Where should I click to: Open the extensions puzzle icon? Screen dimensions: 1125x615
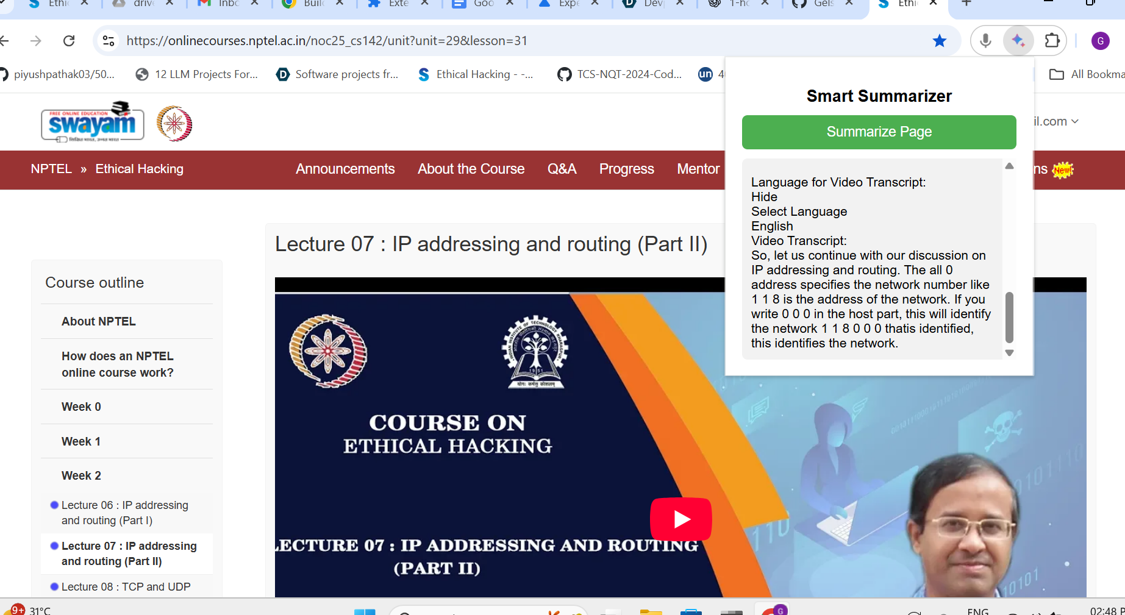[x=1052, y=41]
